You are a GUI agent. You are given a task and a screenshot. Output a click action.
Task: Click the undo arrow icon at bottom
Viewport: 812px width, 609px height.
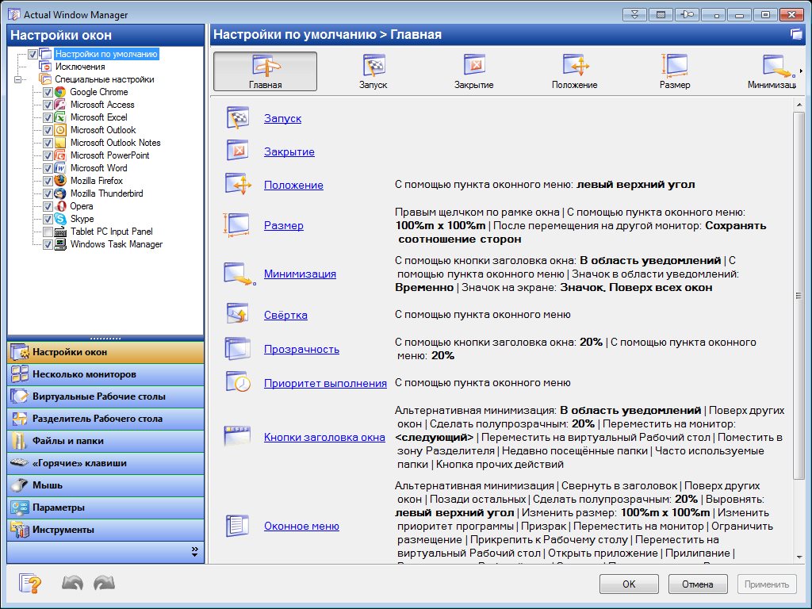tap(72, 584)
